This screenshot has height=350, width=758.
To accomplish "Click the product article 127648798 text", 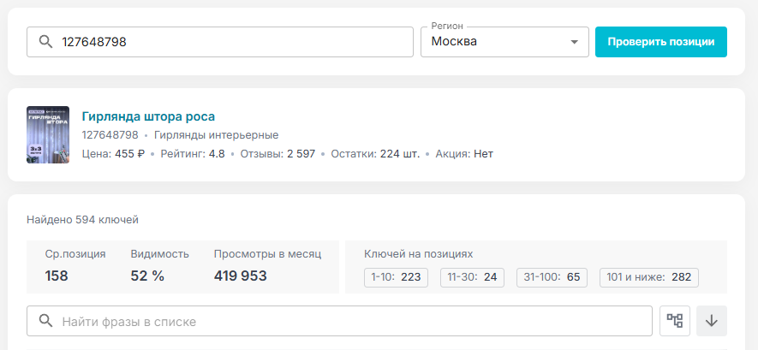I will pyautogui.click(x=110, y=135).
